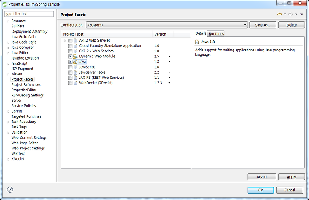Open JAX-RS version dropdown arrow
This screenshot has height=200, width=309.
pyautogui.click(x=169, y=78)
